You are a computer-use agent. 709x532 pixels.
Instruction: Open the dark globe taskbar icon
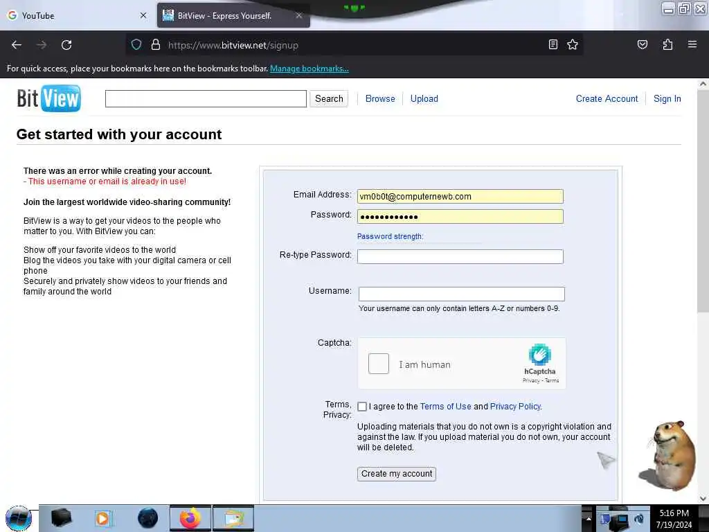147,518
